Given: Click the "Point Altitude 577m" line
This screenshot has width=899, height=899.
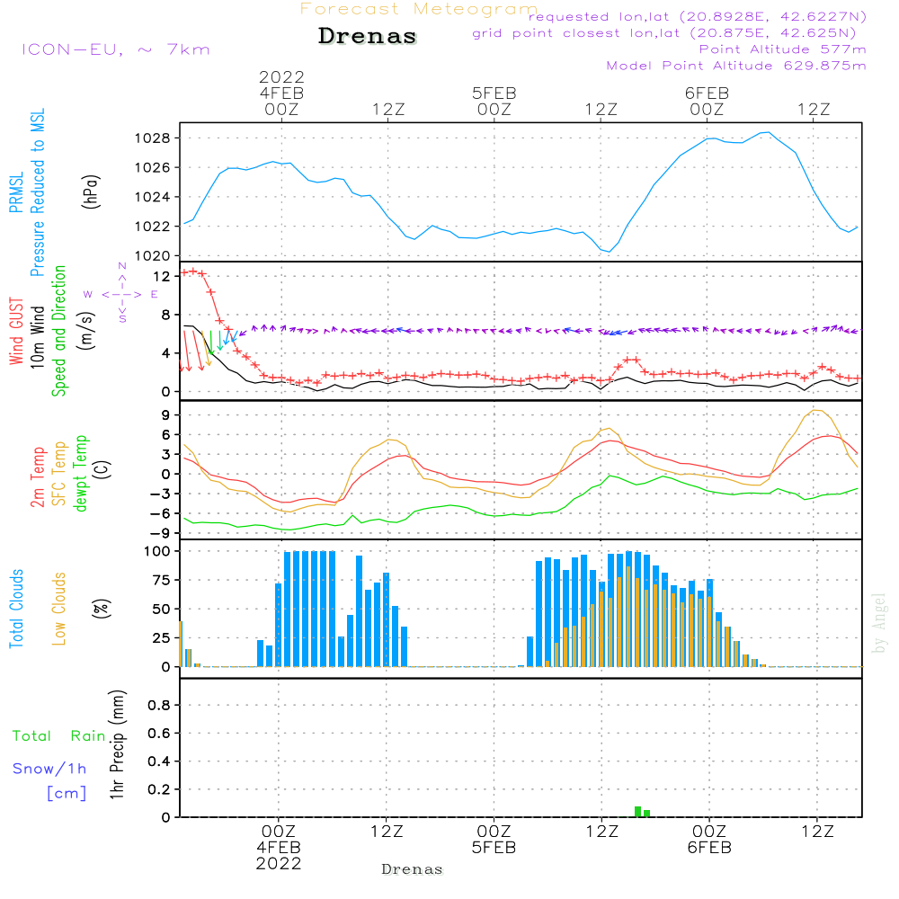Looking at the screenshot, I should tap(782, 49).
